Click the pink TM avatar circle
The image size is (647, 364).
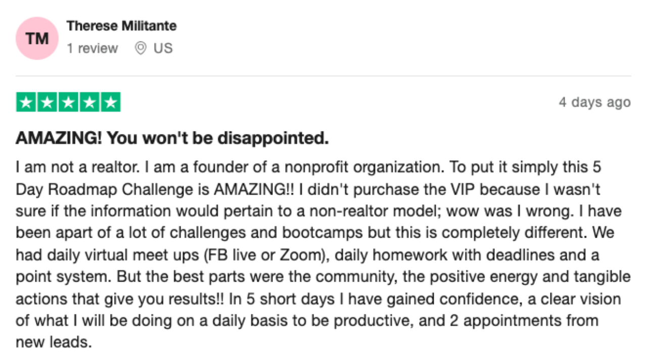(37, 38)
